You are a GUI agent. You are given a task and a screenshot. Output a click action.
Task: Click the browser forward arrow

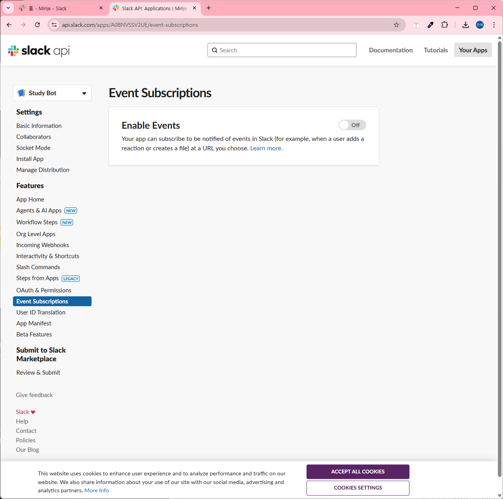(x=23, y=25)
